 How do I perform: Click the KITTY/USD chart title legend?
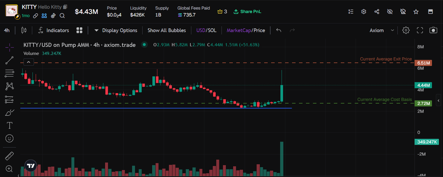pyautogui.click(x=79, y=45)
